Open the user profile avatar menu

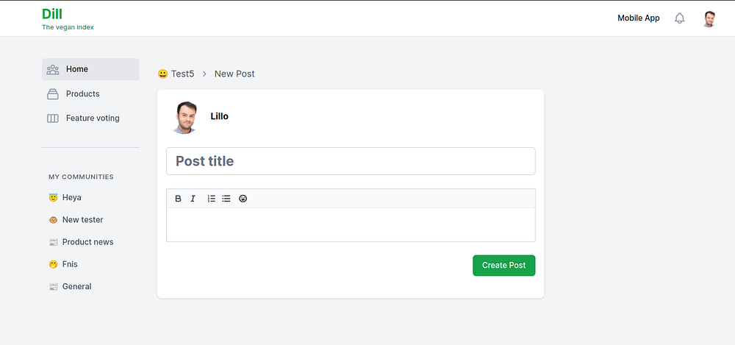pos(709,18)
